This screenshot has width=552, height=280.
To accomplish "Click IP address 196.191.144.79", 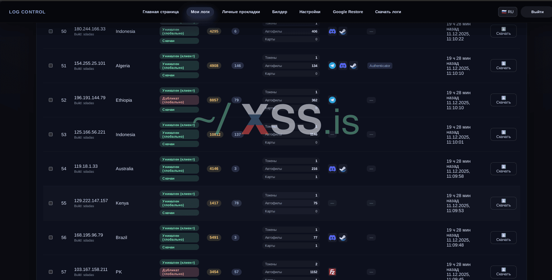I will 90,98.
